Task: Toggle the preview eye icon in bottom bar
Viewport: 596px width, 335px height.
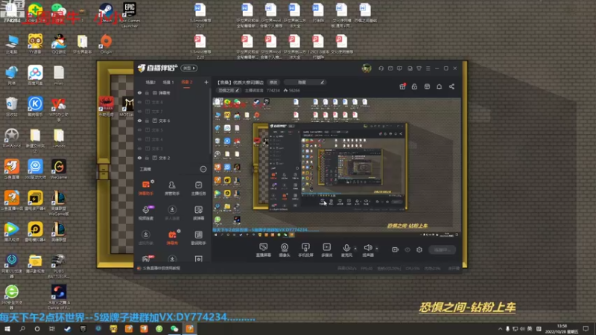Action: [x=407, y=249]
